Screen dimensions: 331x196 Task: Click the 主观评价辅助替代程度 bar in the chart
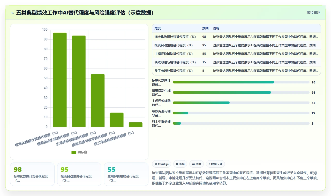pos(98,100)
